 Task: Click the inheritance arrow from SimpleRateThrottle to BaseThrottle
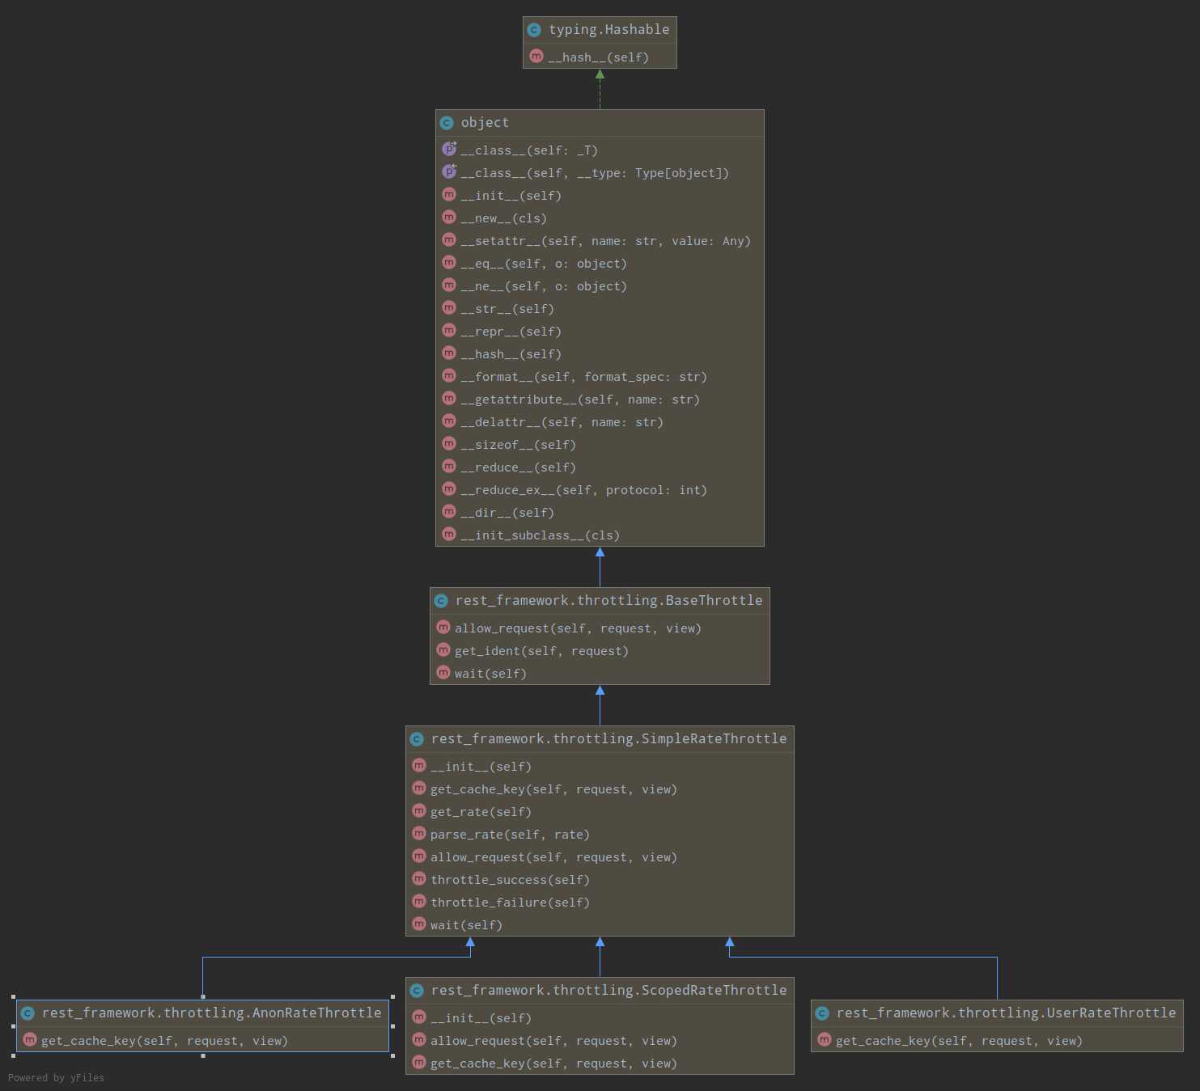click(x=600, y=705)
